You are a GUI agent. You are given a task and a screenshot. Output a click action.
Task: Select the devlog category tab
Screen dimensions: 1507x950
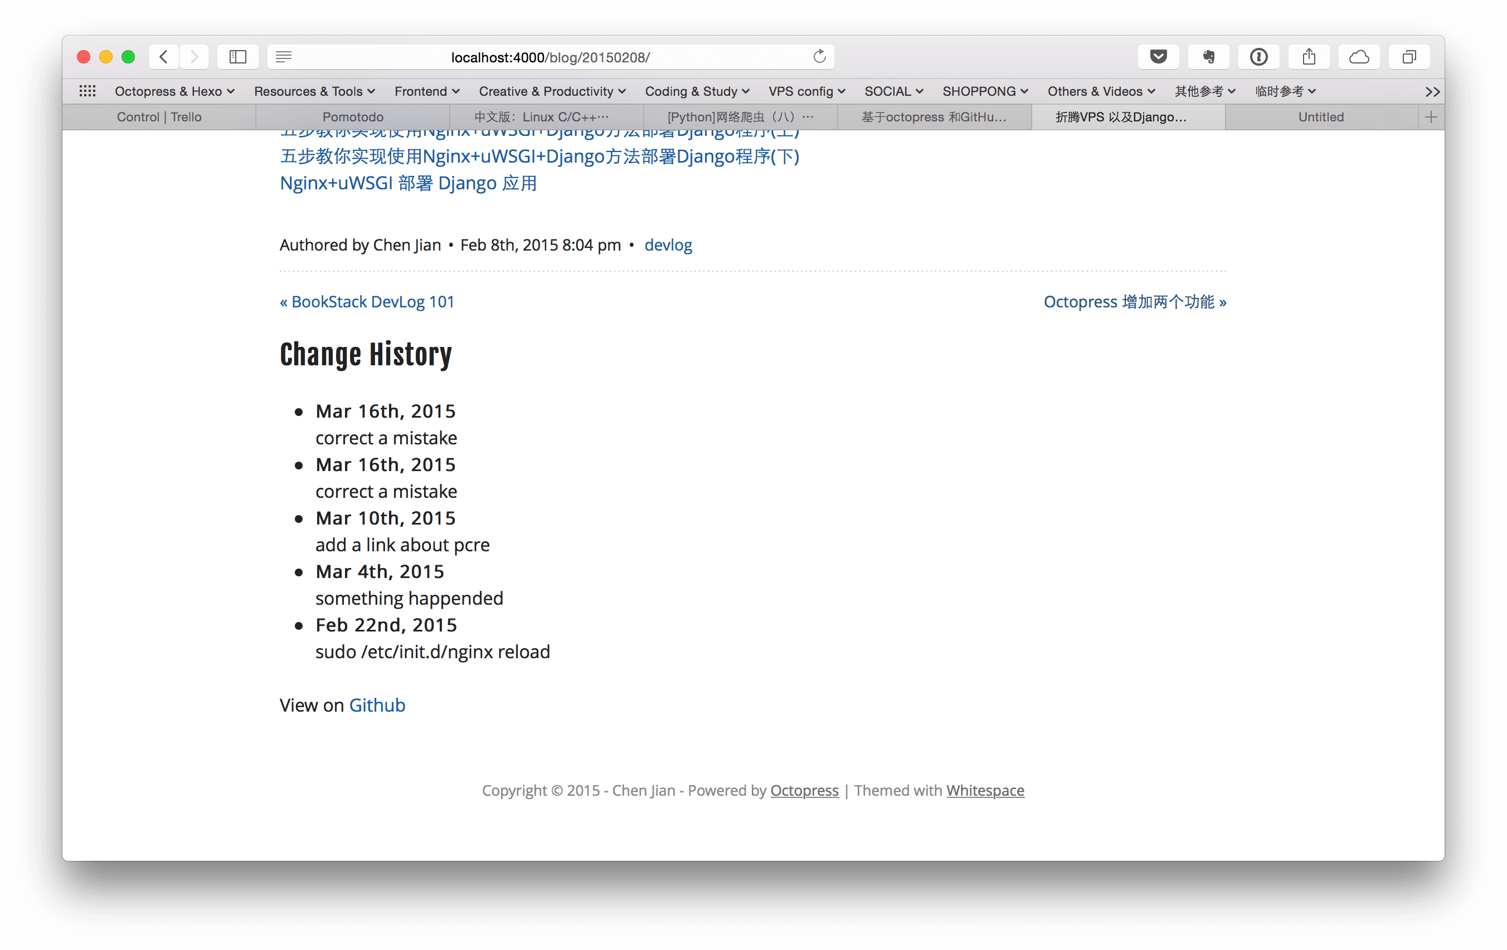[x=668, y=245]
